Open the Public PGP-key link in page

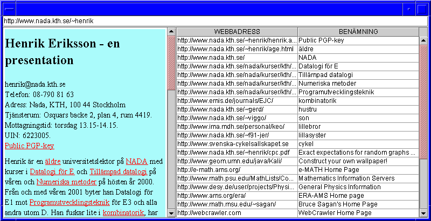29,146
